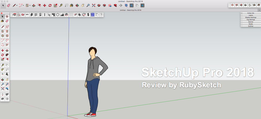Expand the Layers tray panel
The height and width of the screenshot is (119, 261).
pos(251,15)
